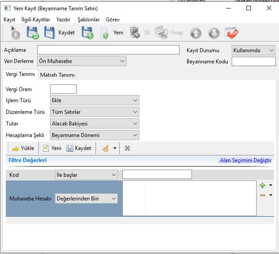Screen dimensions: 279x254
Task: Click the save-and-refresh disk icon
Action: coord(33,33)
